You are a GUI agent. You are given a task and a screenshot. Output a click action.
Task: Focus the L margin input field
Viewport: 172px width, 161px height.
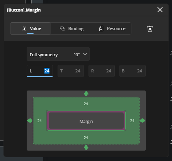40,71
